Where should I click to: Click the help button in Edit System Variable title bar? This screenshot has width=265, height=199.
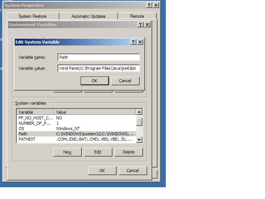click(133, 42)
